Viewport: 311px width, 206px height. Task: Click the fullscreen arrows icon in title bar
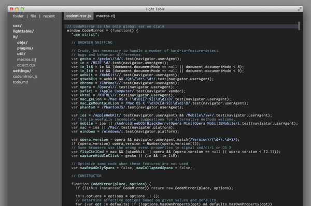[300, 9]
